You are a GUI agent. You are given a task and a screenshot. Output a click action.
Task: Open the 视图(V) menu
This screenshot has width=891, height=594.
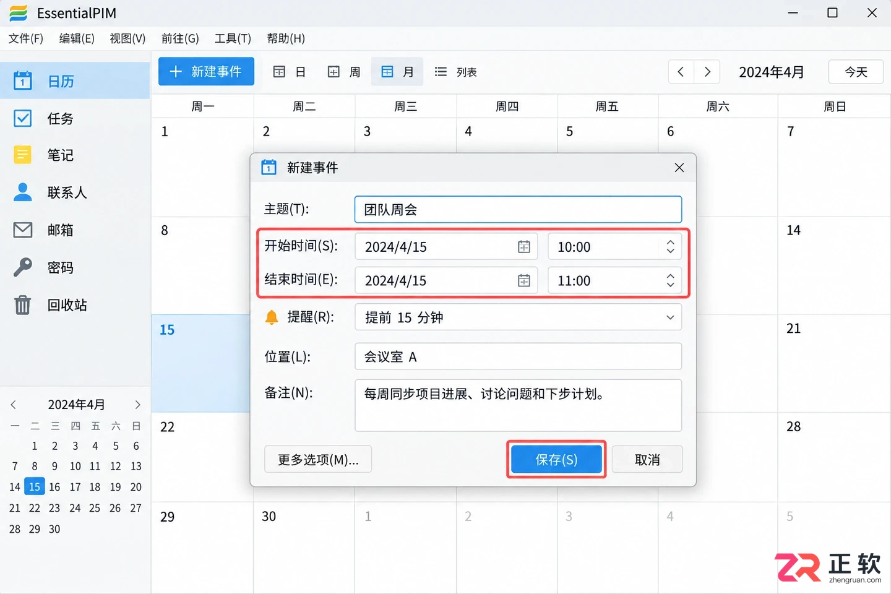[x=127, y=38]
